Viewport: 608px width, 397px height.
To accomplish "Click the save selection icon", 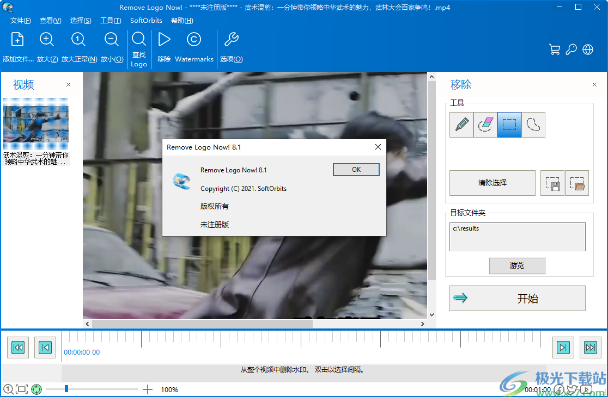I will (x=552, y=183).
